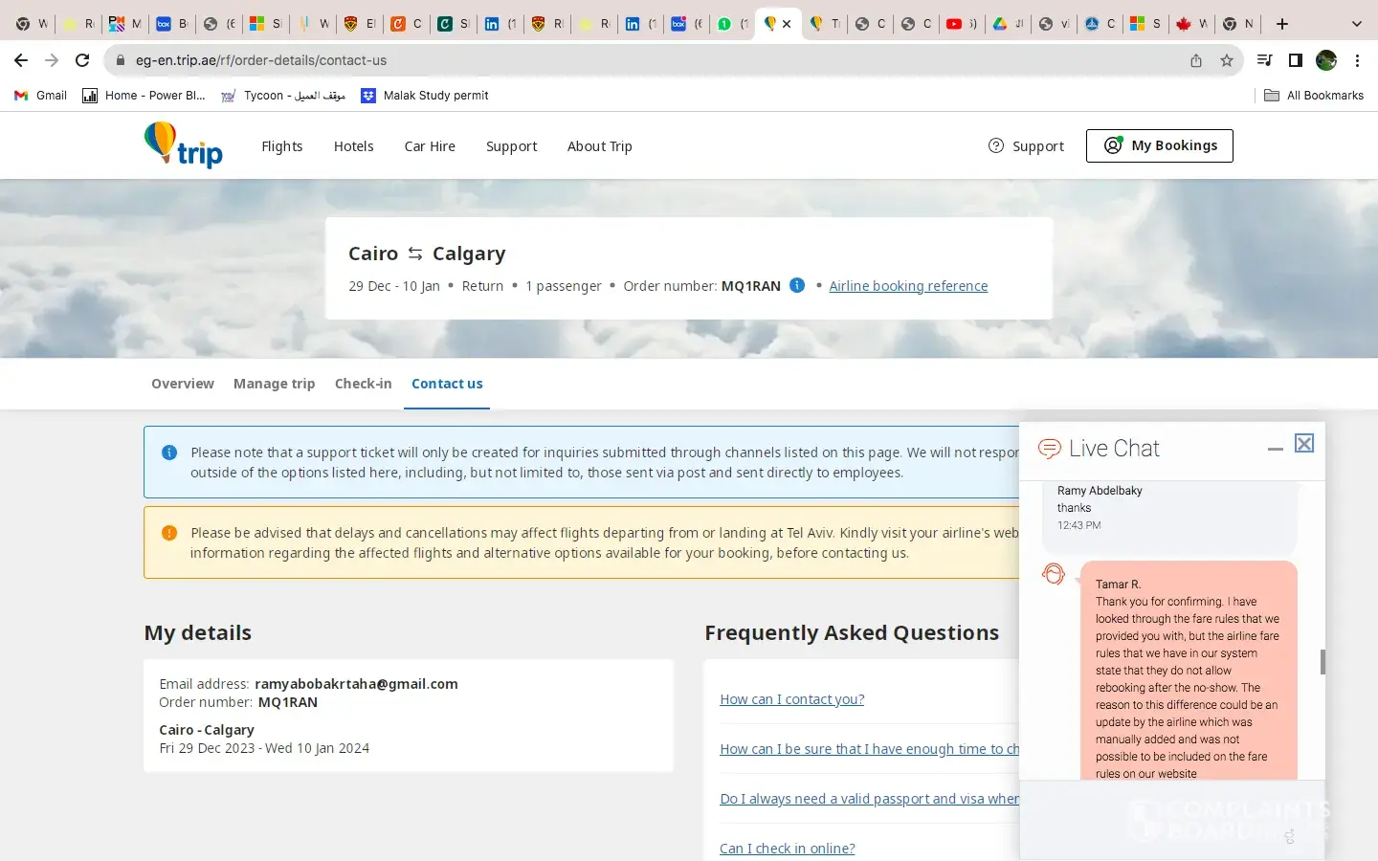Click the info icon beside order number MQ1RAN
Screen dimensions: 1378x861
click(797, 285)
